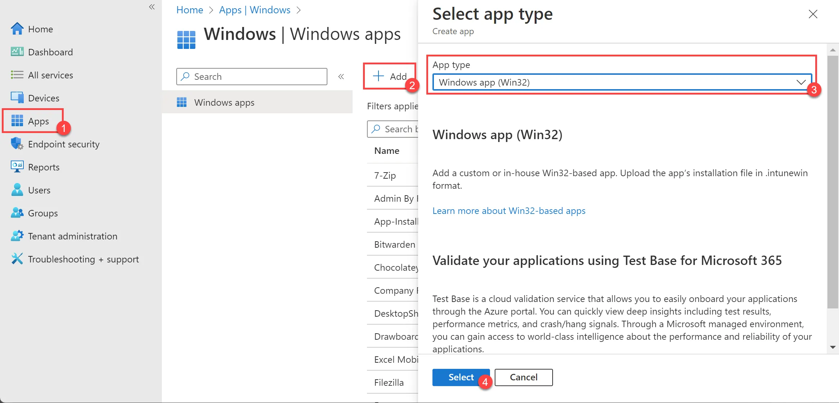Open the Drawboard app row

click(x=393, y=336)
